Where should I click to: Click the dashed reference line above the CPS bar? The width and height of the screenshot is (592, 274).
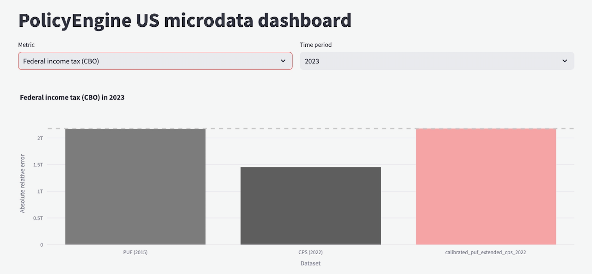[310, 128]
